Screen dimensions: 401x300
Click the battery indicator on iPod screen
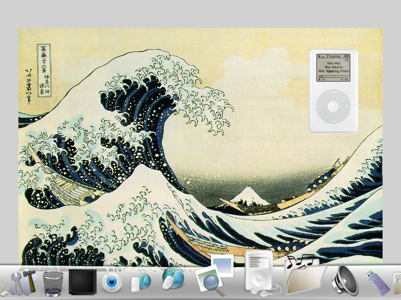tap(346, 56)
